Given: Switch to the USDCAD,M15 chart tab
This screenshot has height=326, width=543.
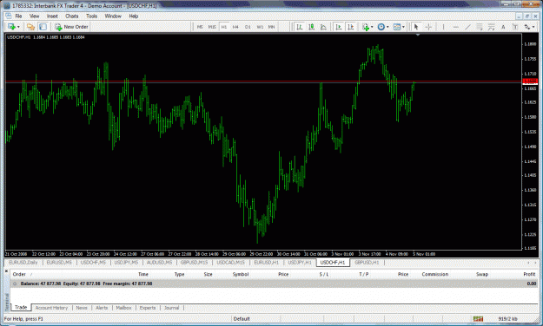Looking at the screenshot, I should point(230,263).
